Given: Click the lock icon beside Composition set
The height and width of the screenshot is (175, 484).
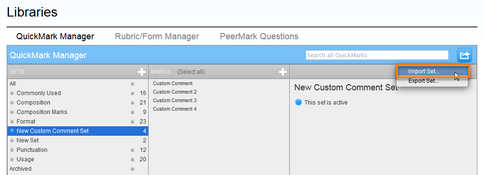Looking at the screenshot, I should pyautogui.click(x=133, y=103).
